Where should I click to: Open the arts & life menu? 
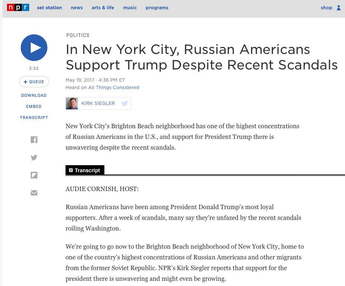pos(103,8)
